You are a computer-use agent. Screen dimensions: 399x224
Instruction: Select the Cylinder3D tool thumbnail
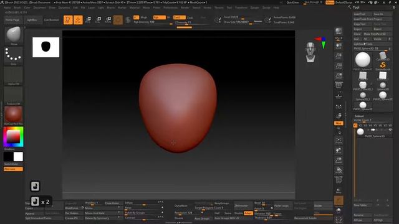383,56
